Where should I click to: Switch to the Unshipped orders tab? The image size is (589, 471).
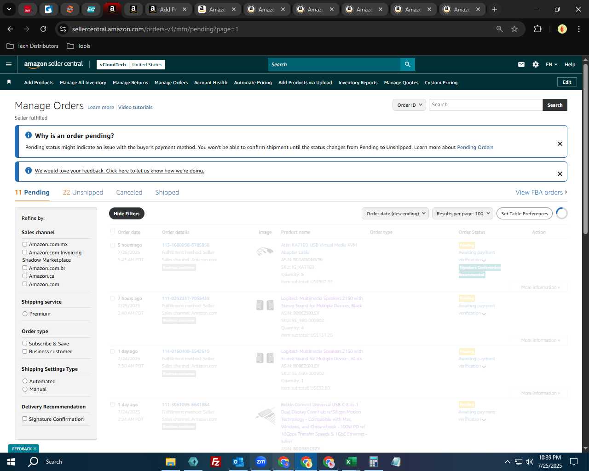click(x=83, y=192)
